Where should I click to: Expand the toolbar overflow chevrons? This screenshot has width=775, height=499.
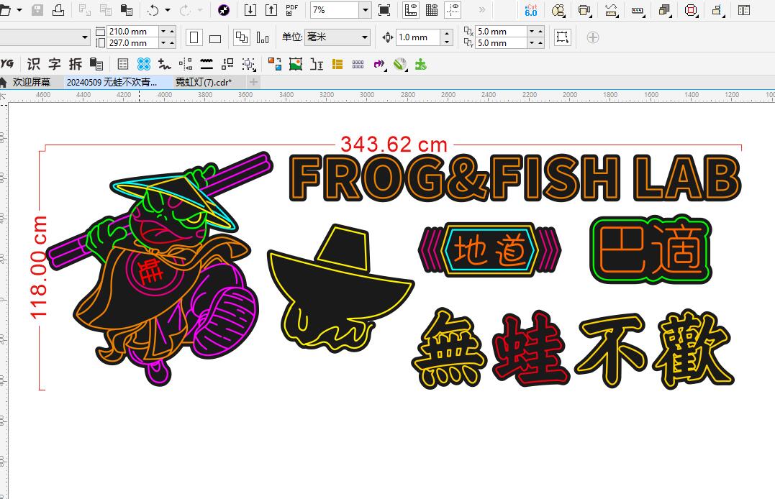tap(482, 10)
